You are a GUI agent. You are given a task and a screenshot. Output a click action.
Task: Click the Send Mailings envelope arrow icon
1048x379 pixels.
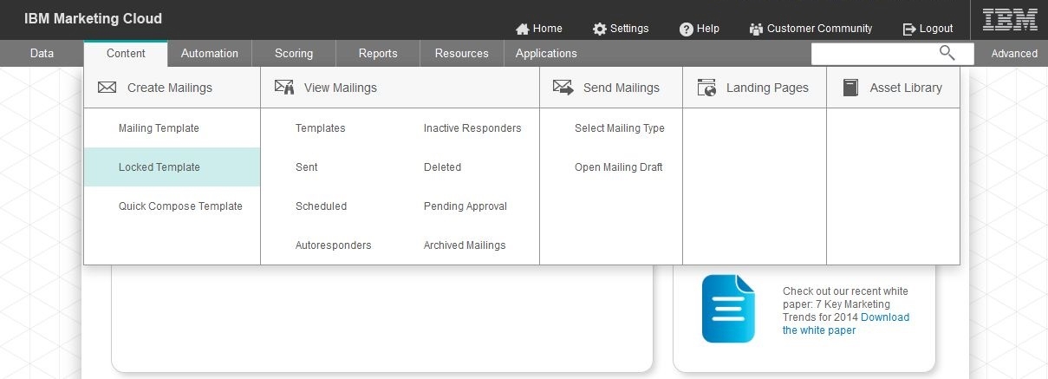(563, 88)
